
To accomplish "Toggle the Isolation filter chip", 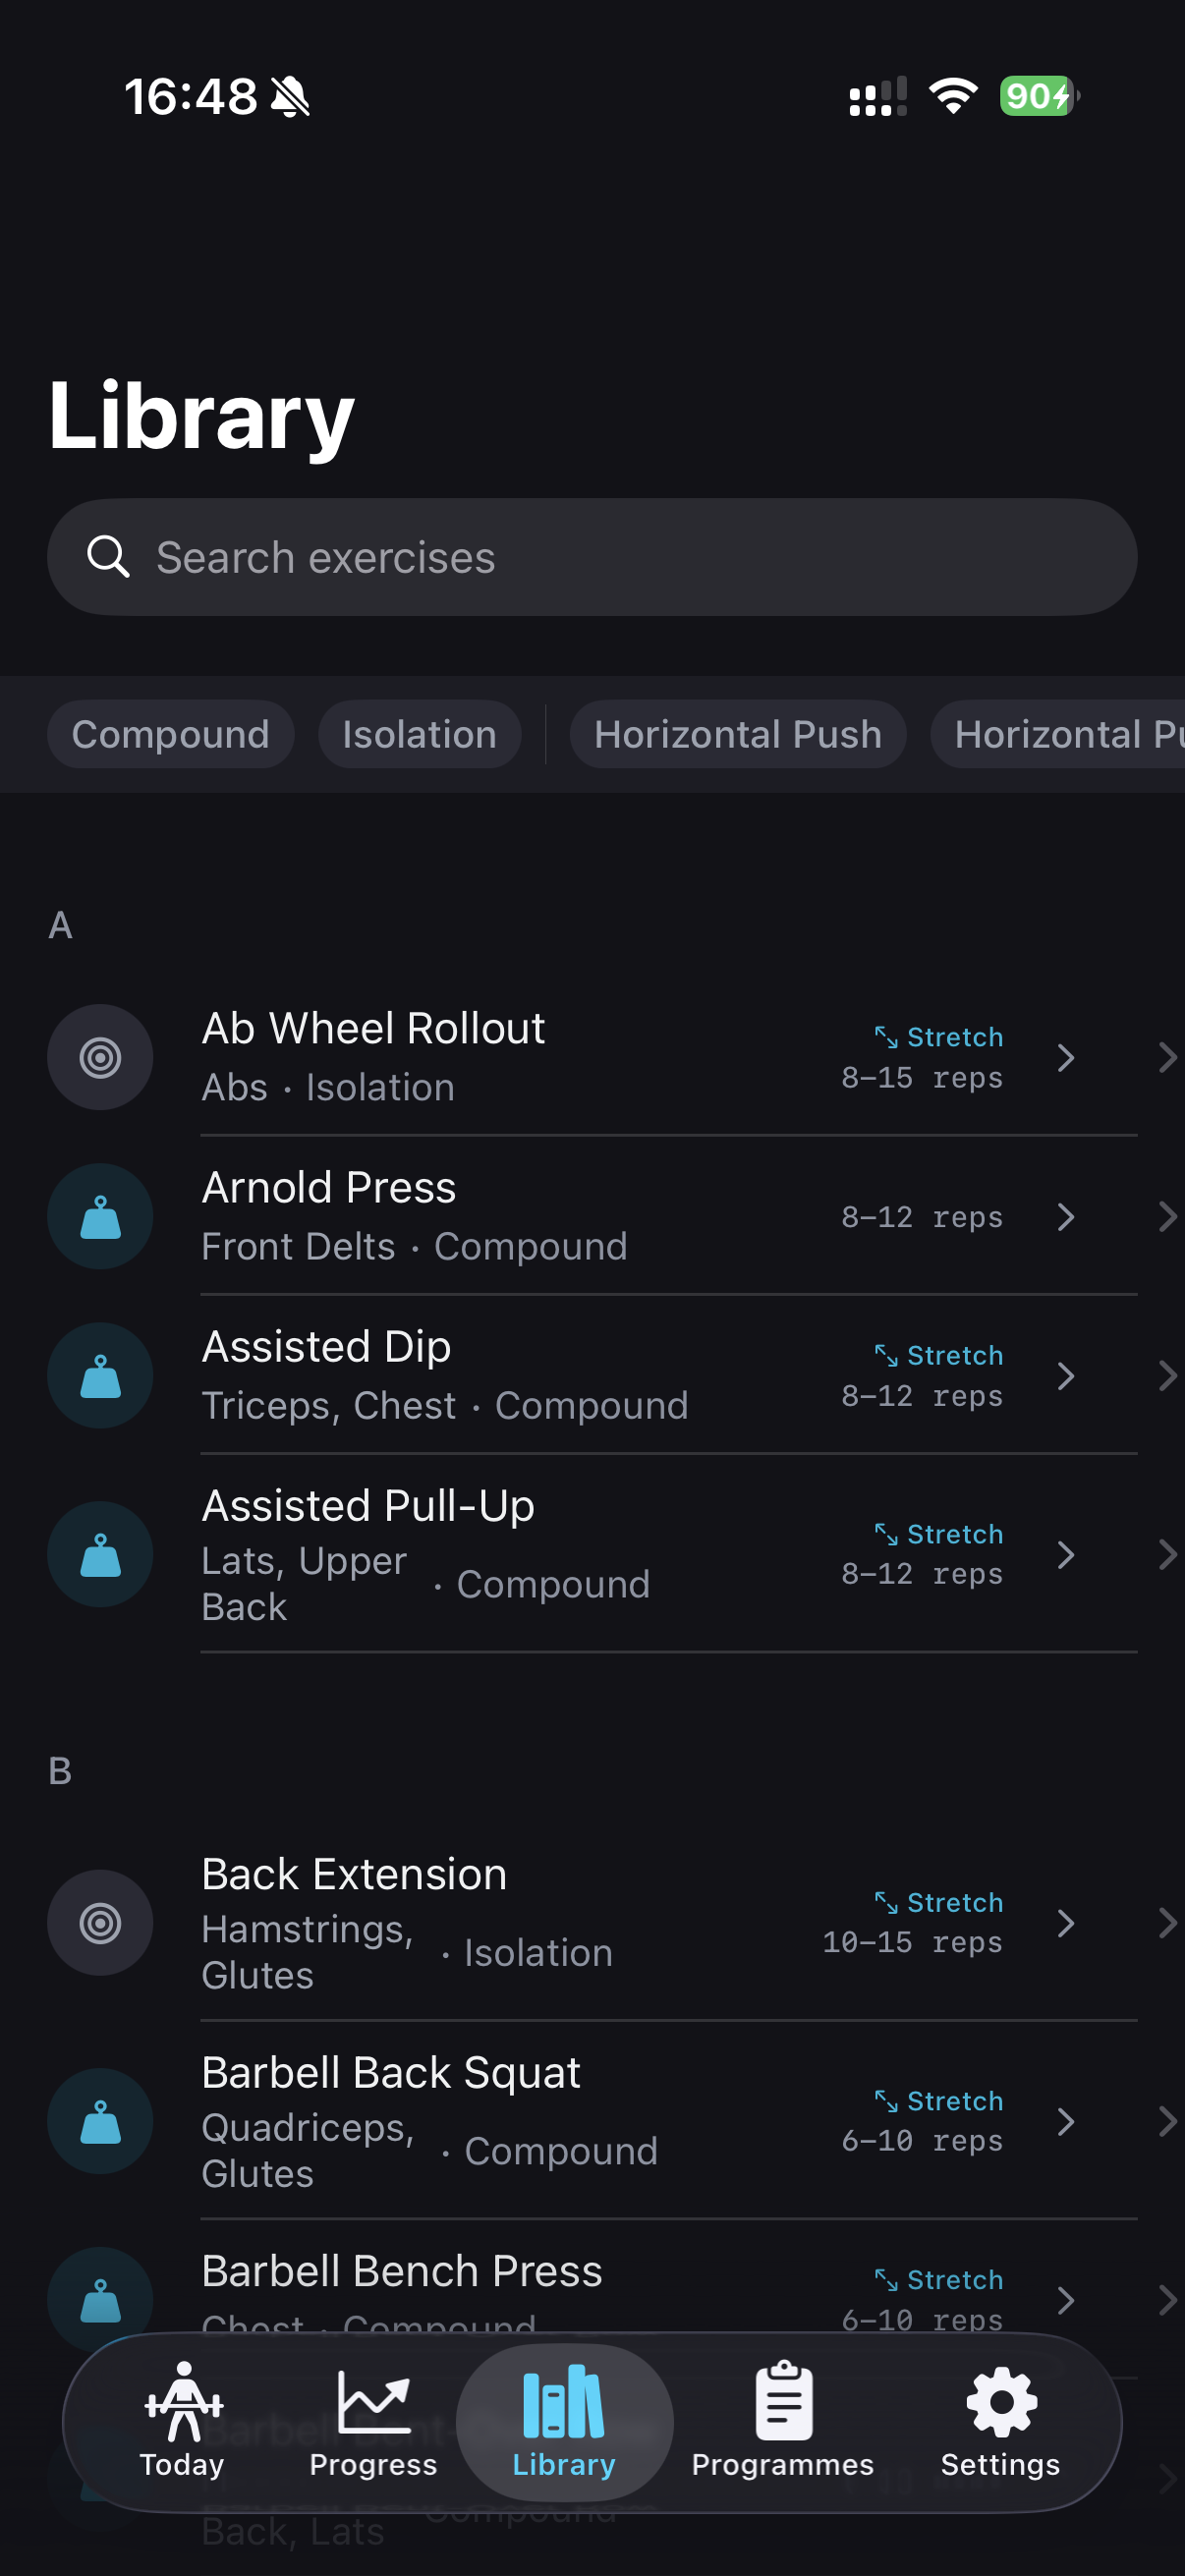I will 420,734.
